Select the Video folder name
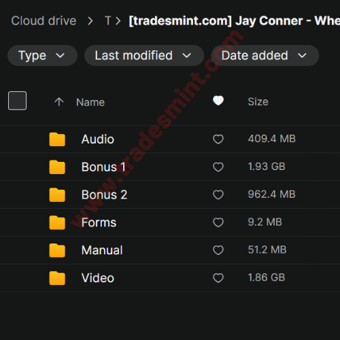340x340 pixels. point(98,278)
